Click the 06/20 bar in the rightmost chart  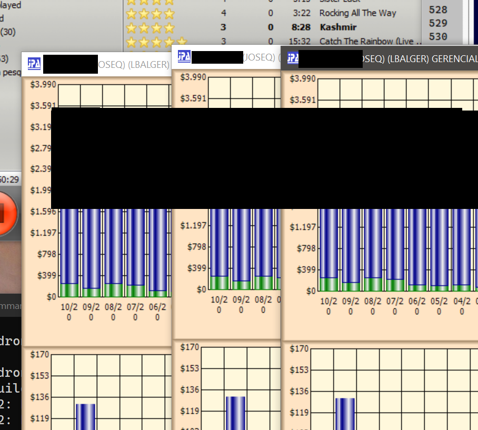tap(417, 247)
